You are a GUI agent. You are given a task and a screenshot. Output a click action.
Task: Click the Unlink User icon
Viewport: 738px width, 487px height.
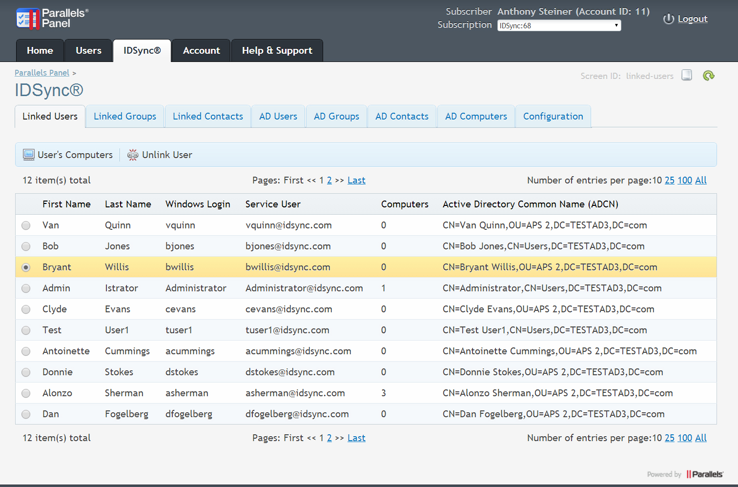pyautogui.click(x=133, y=155)
